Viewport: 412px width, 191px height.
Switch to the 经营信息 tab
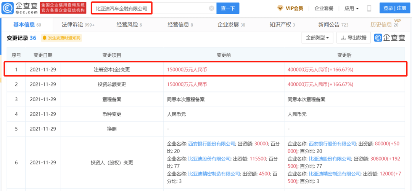(180, 25)
